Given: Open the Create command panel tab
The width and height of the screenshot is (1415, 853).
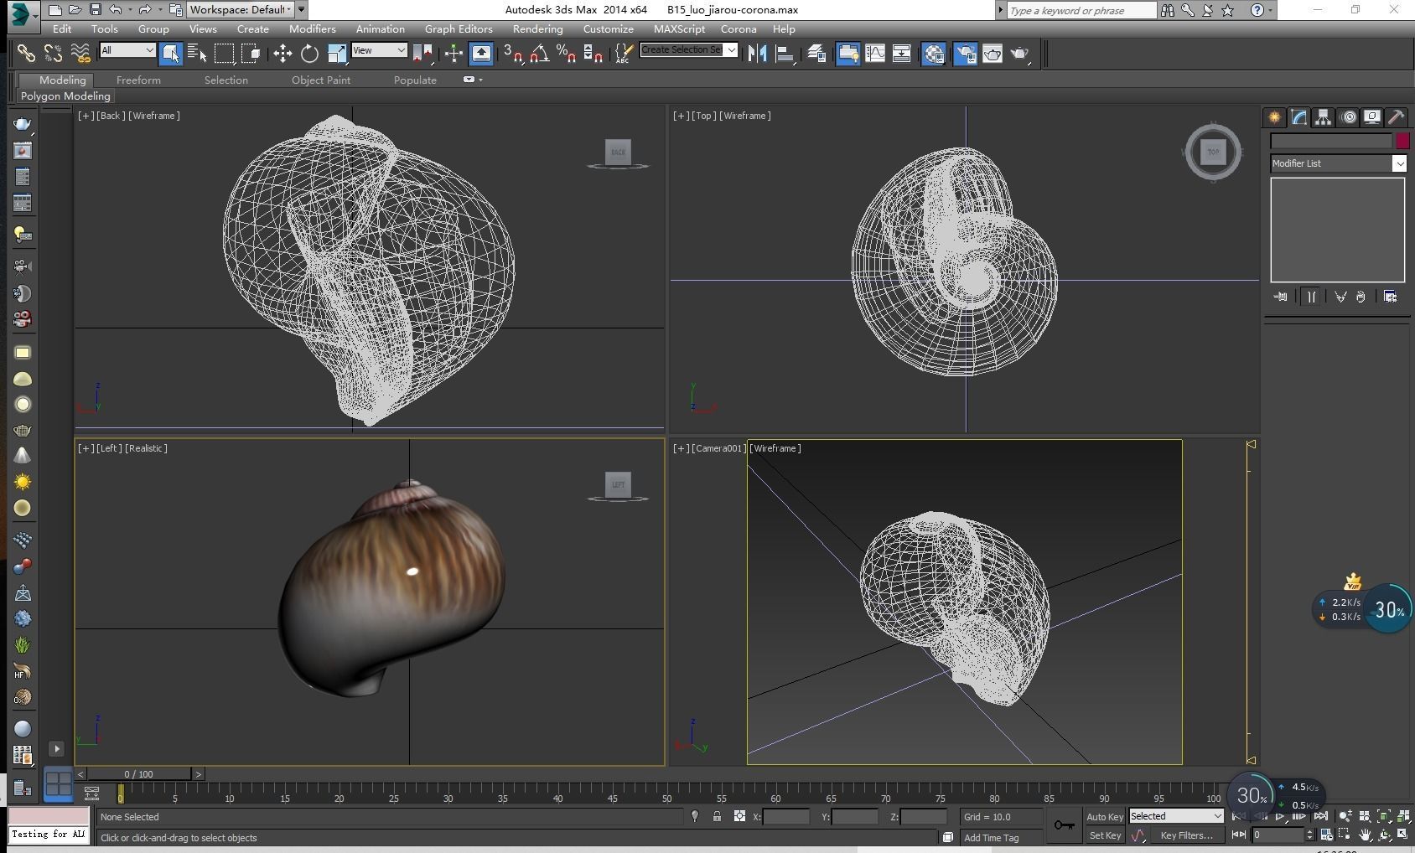Looking at the screenshot, I should click(x=1274, y=117).
